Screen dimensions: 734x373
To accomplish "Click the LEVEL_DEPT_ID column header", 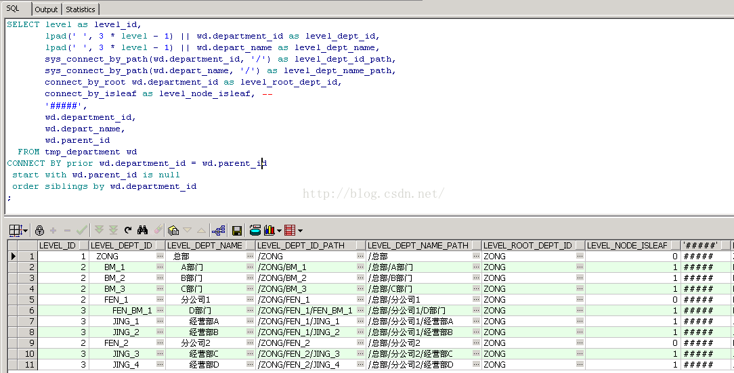I will (x=127, y=245).
